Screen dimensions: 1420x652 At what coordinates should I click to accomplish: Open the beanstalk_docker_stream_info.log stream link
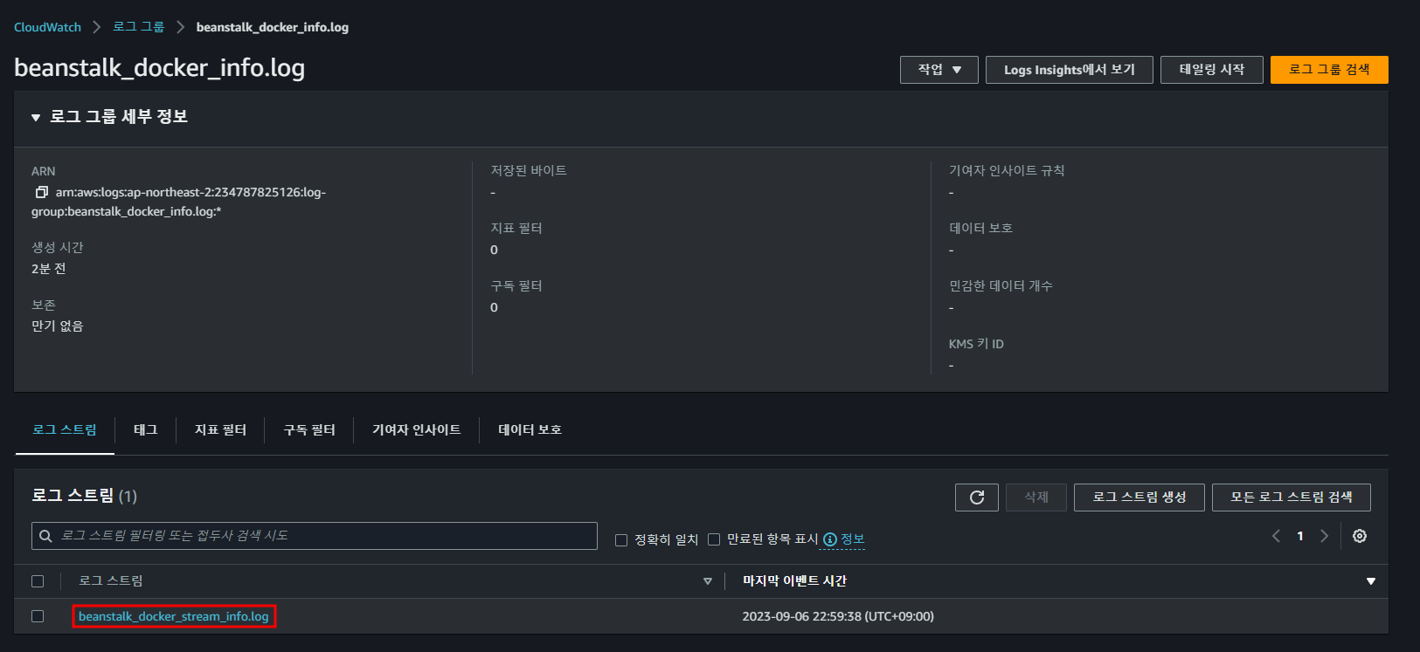(174, 616)
